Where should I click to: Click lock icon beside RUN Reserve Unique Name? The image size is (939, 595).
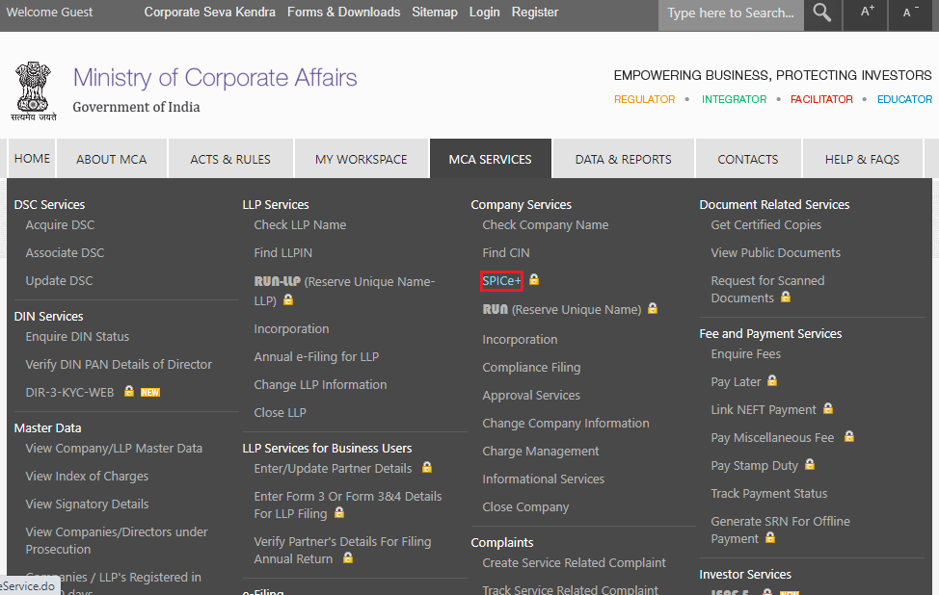pos(653,308)
